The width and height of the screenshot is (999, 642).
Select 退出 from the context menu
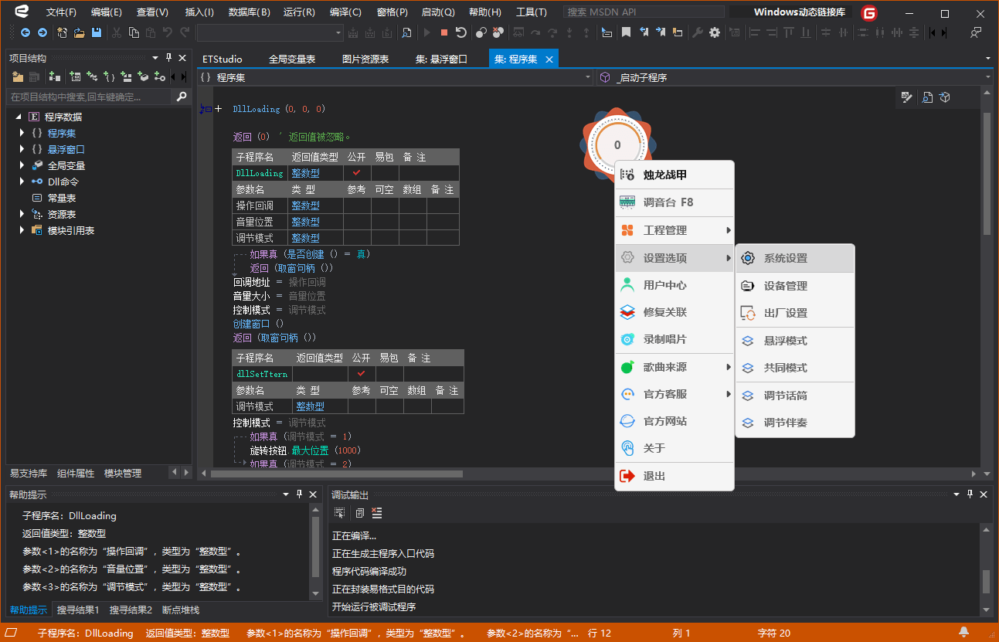674,476
